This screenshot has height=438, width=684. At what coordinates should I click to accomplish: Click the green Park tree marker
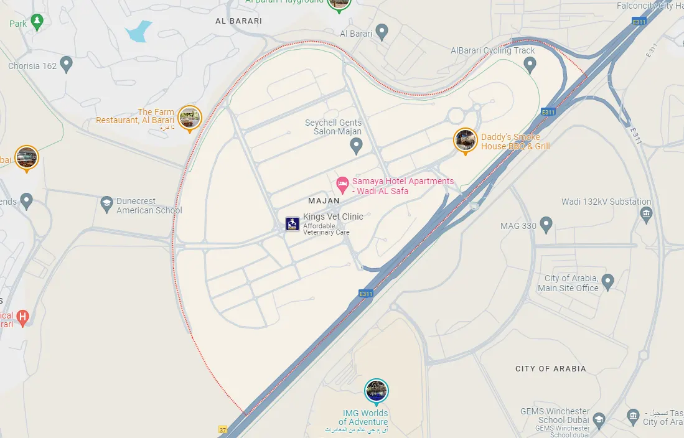click(37, 22)
